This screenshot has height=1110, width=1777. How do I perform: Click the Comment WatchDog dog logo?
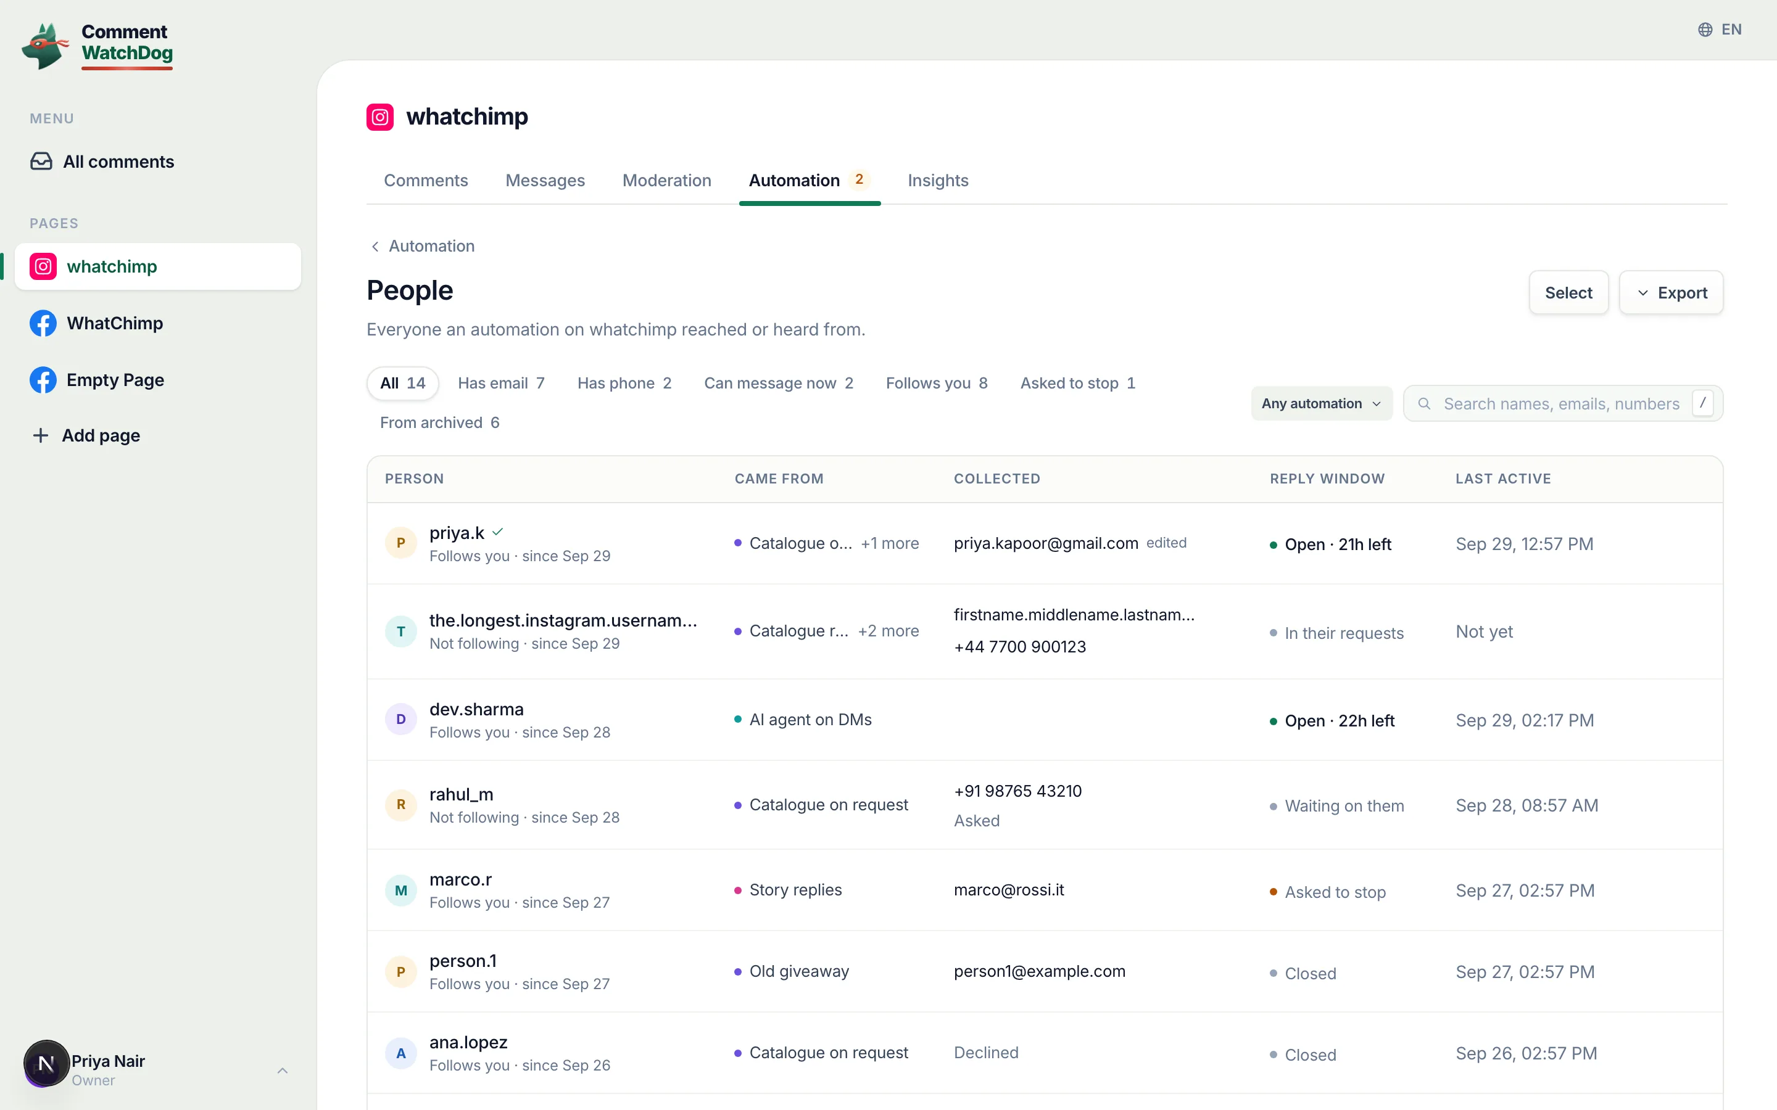pos(45,46)
